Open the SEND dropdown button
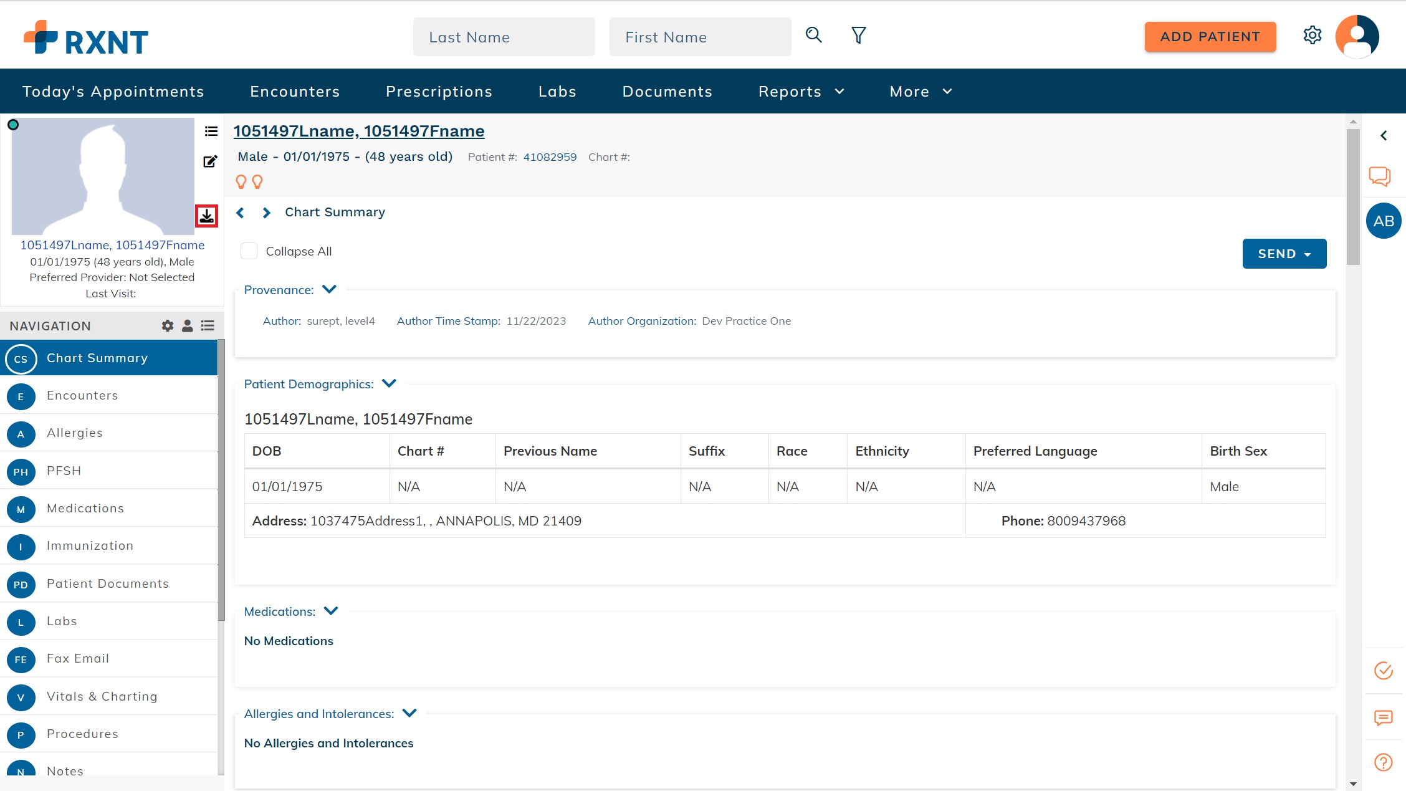Screen dimensions: 1406x791 (1284, 254)
